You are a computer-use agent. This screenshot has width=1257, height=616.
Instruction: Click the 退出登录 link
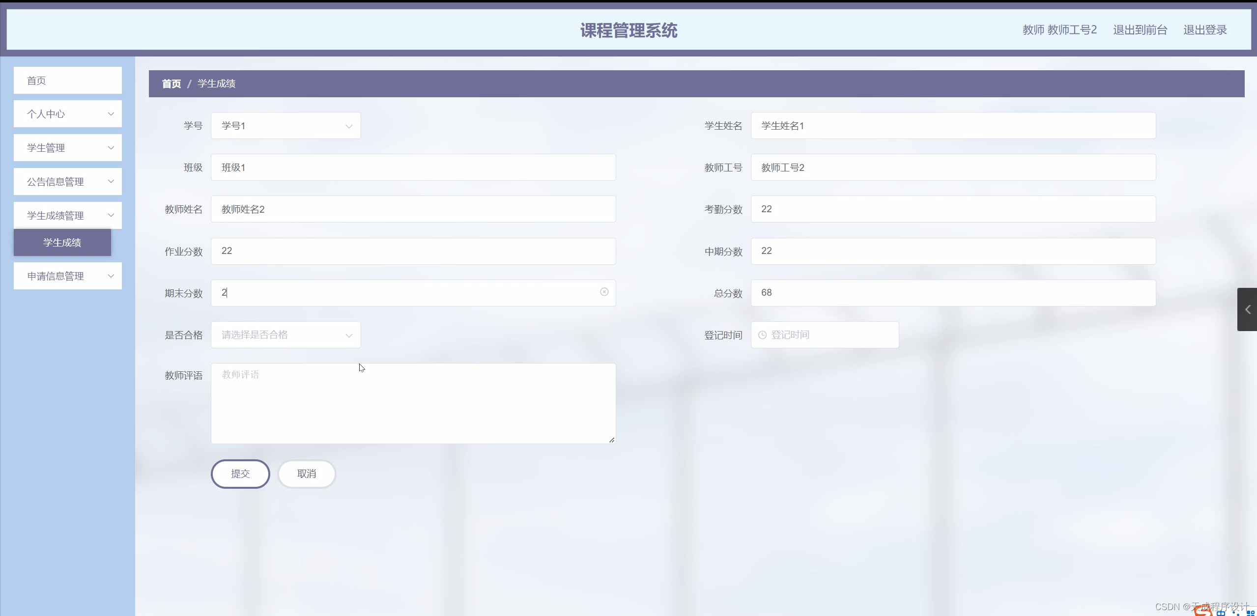point(1204,30)
